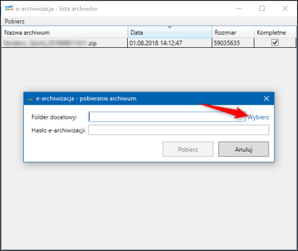This screenshot has height=251, width=298.
Task: Select the date cell 01.08.2018 14:12:47
Action: point(170,43)
